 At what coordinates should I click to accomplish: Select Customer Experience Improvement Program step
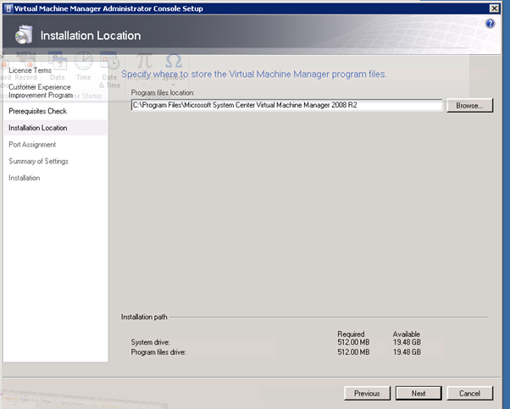(41, 91)
